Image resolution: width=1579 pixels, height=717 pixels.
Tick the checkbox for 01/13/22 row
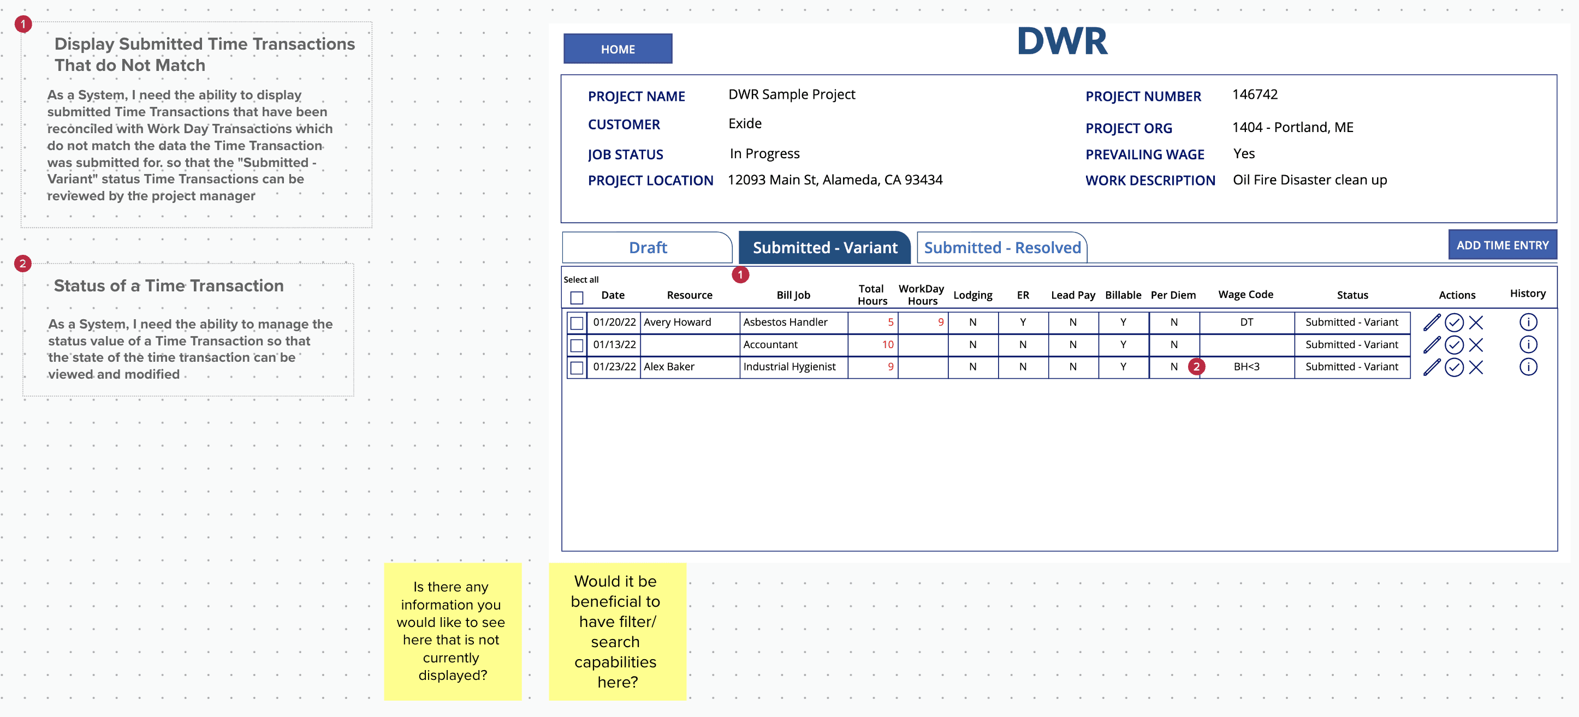pyautogui.click(x=576, y=345)
